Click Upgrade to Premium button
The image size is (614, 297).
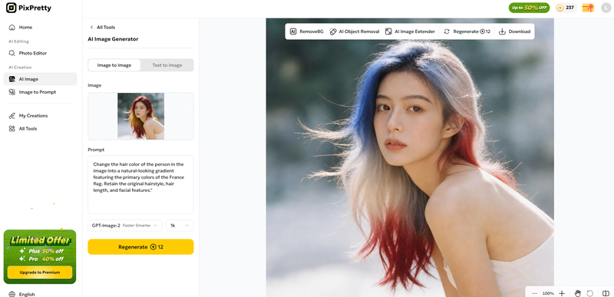click(40, 272)
